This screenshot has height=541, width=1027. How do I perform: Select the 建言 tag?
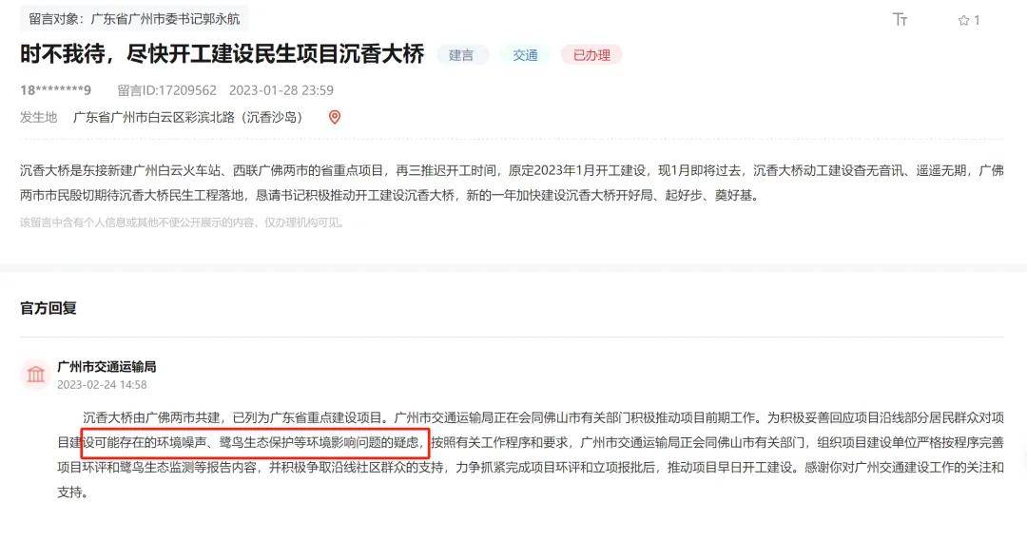point(461,55)
